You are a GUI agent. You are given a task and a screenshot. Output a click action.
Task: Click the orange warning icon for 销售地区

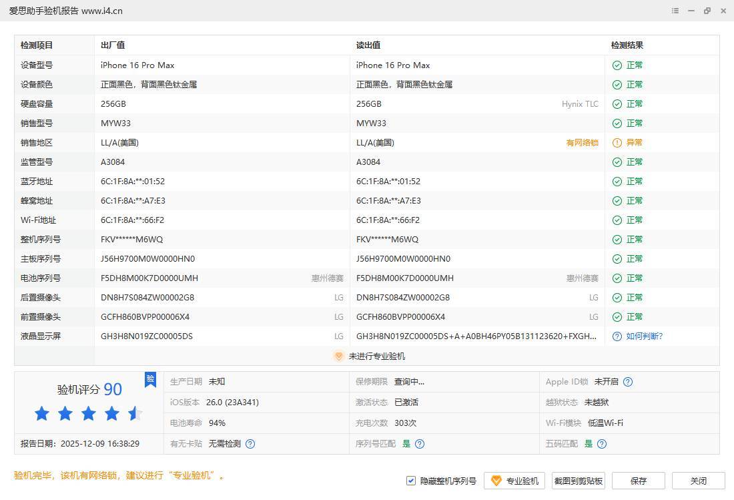[x=617, y=143]
